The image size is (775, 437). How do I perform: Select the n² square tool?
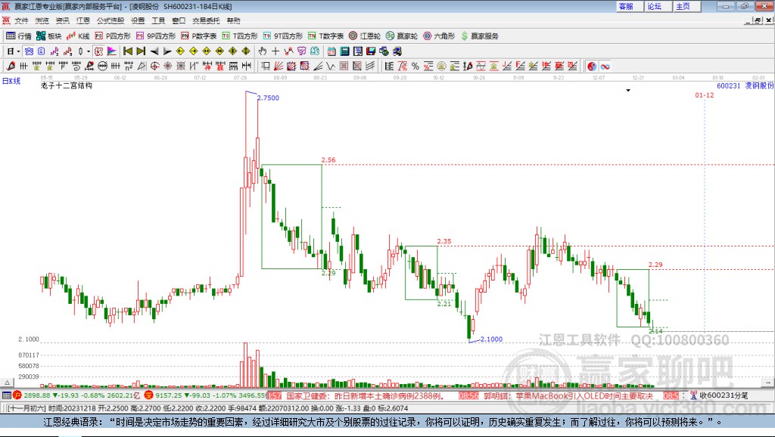click(x=129, y=67)
